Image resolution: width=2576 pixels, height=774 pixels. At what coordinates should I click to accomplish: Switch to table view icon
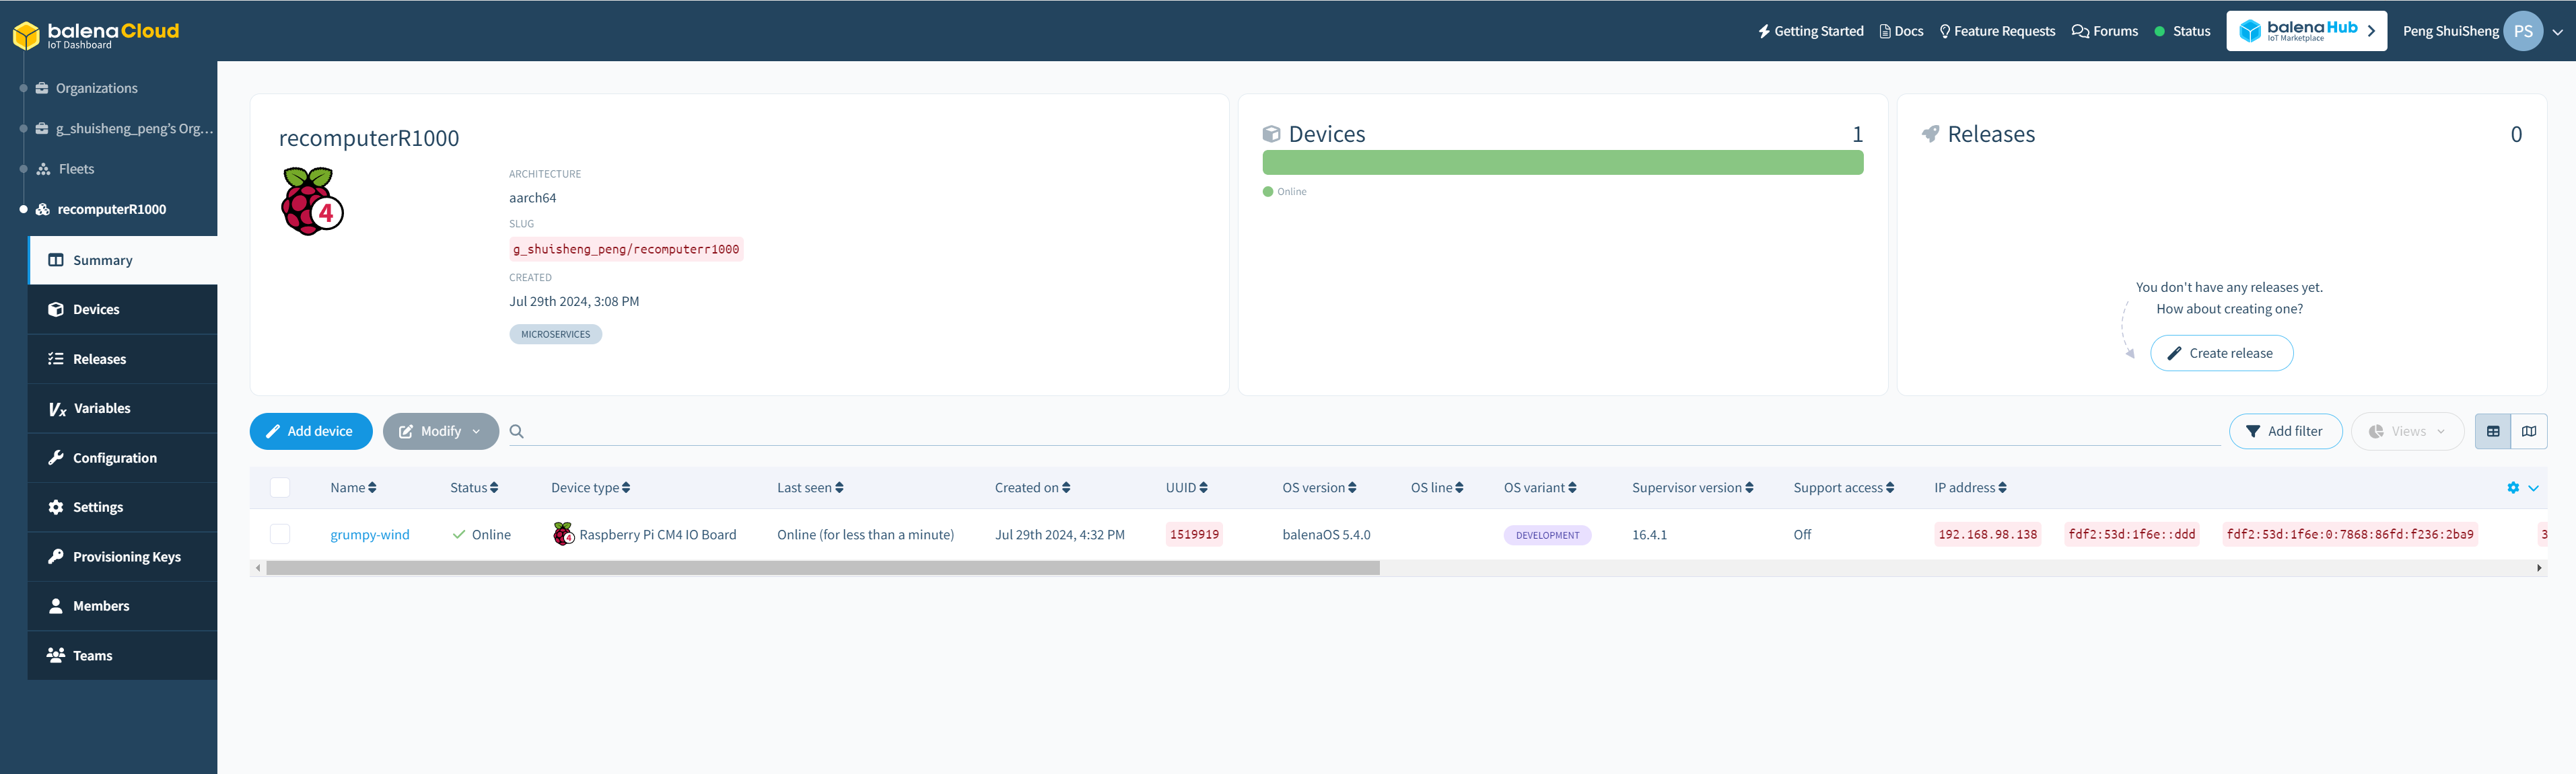[2493, 432]
